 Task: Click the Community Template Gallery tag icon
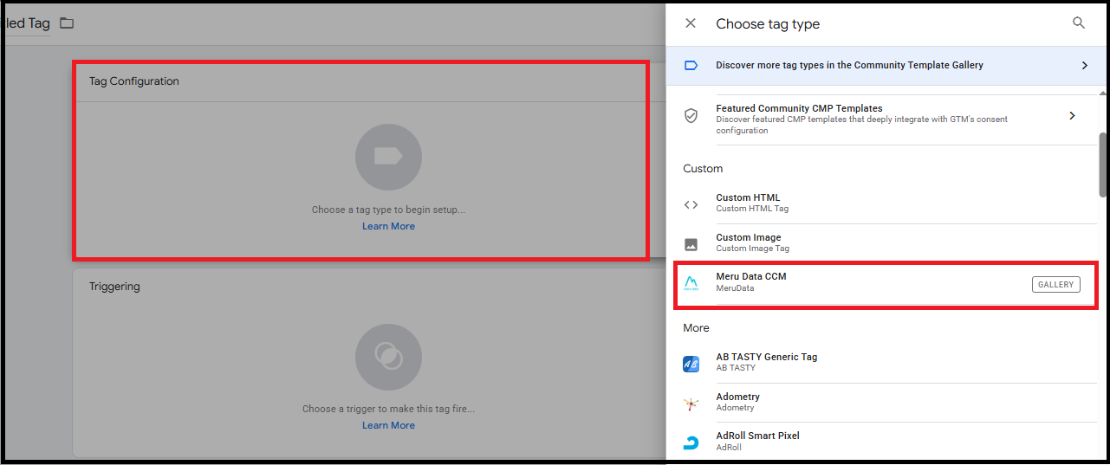[x=691, y=65]
